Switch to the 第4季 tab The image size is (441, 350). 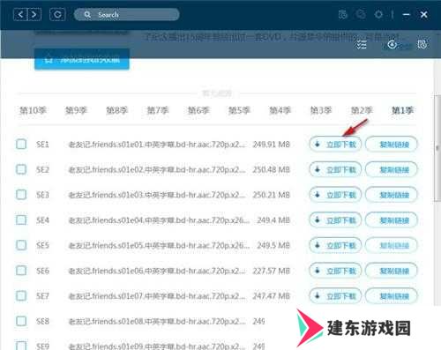280,110
